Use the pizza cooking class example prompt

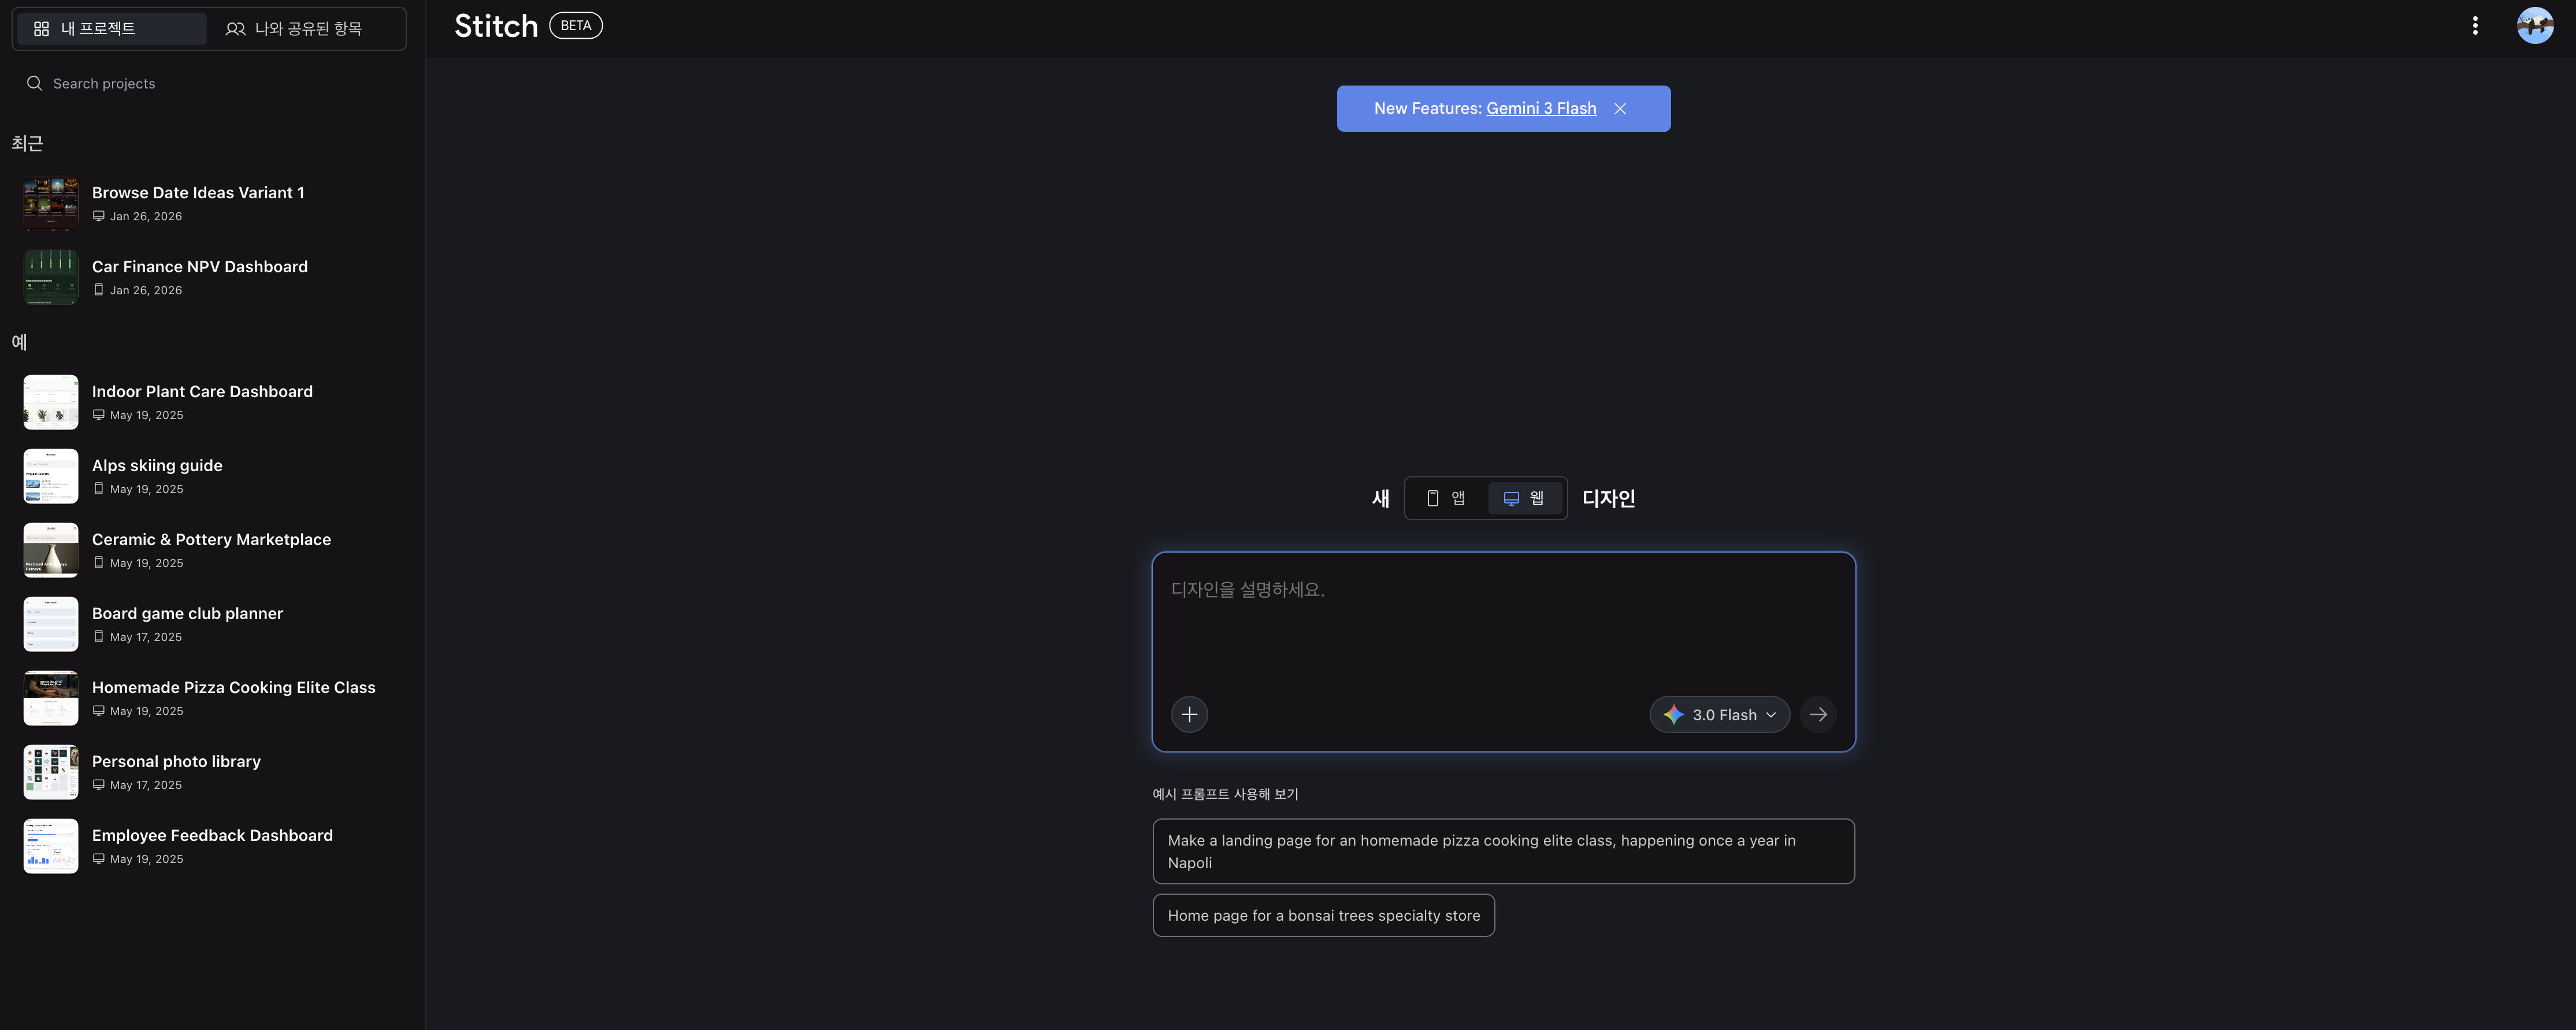(1503, 851)
